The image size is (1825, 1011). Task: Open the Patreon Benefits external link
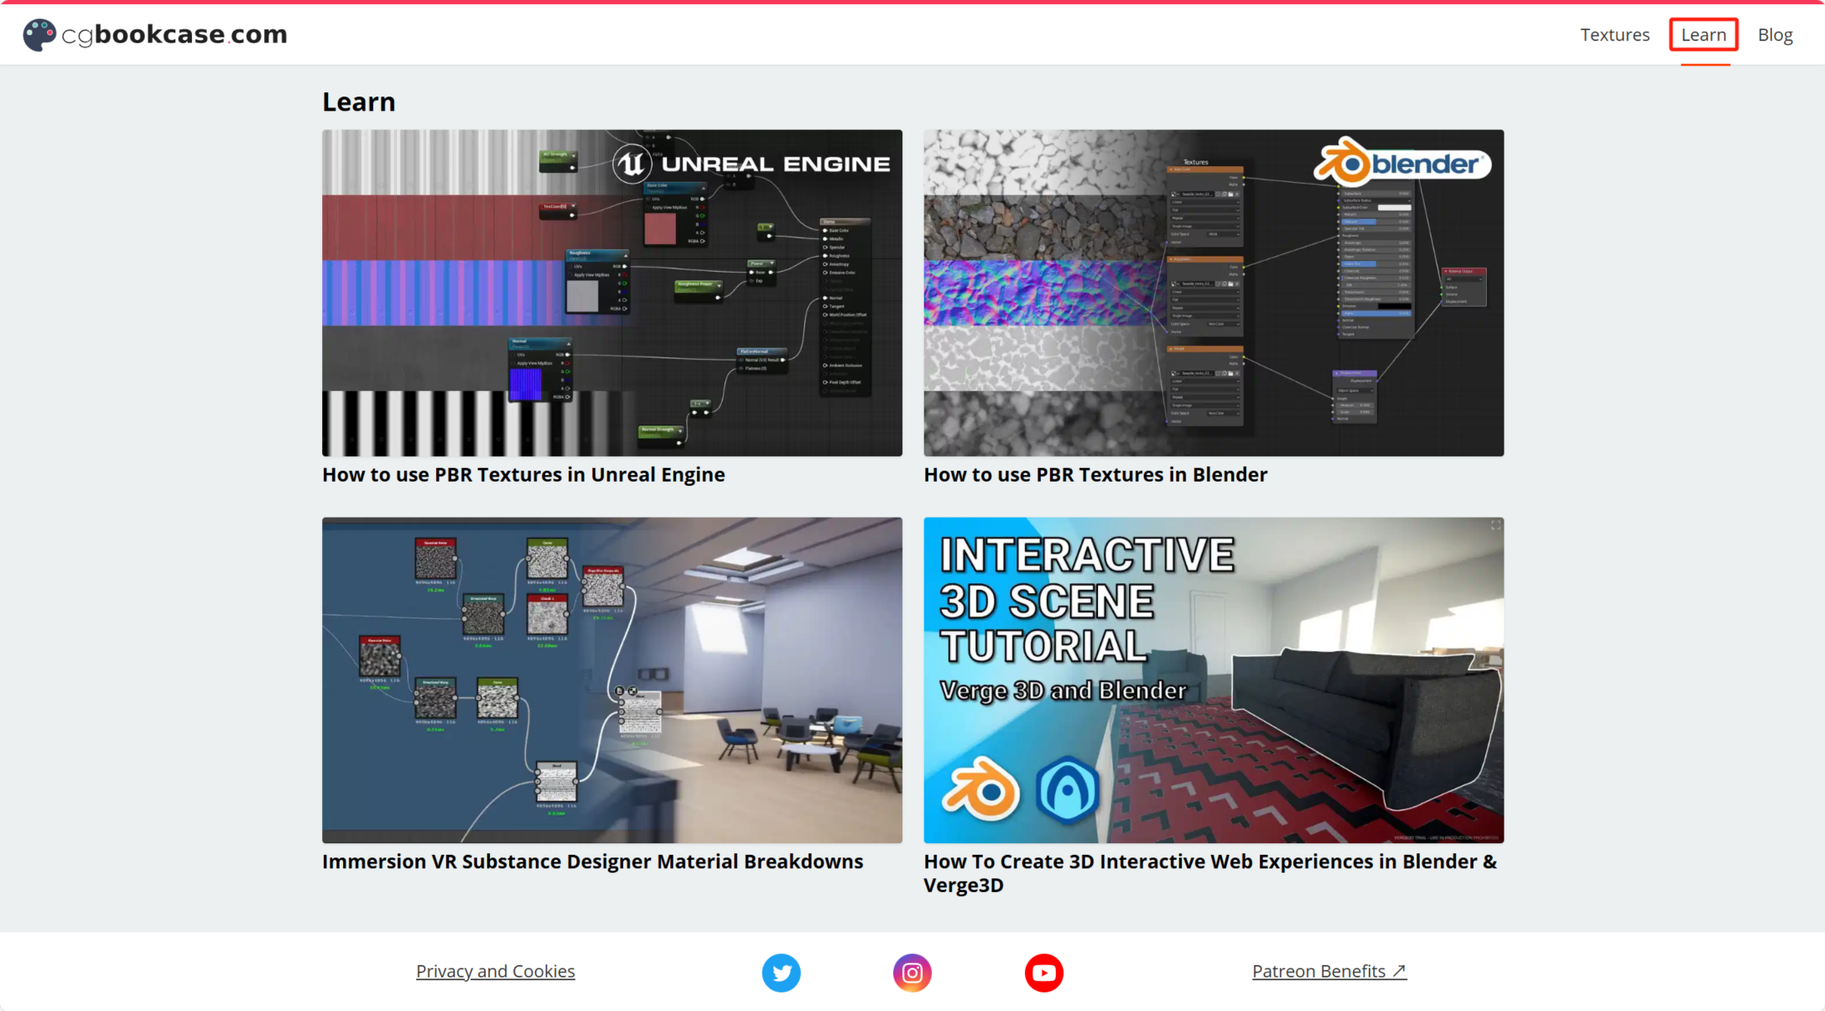coord(1328,971)
